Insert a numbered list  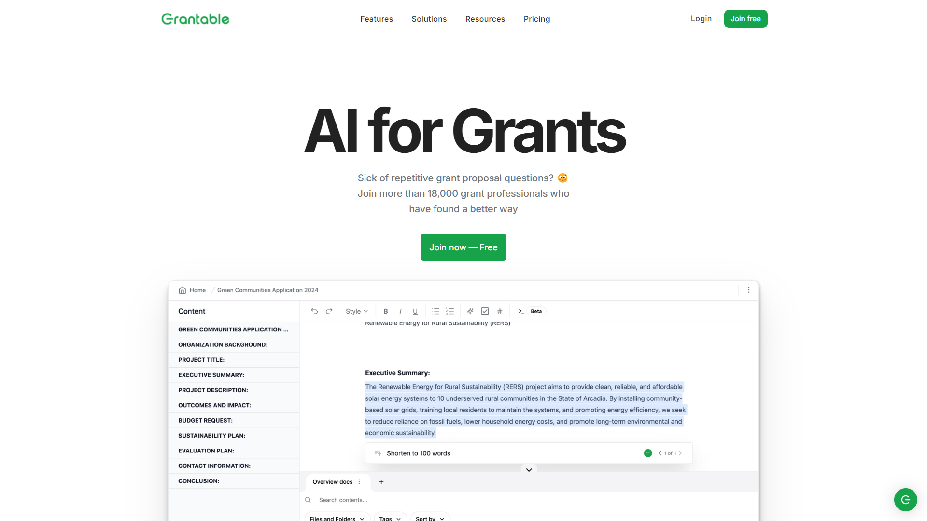pos(450,311)
